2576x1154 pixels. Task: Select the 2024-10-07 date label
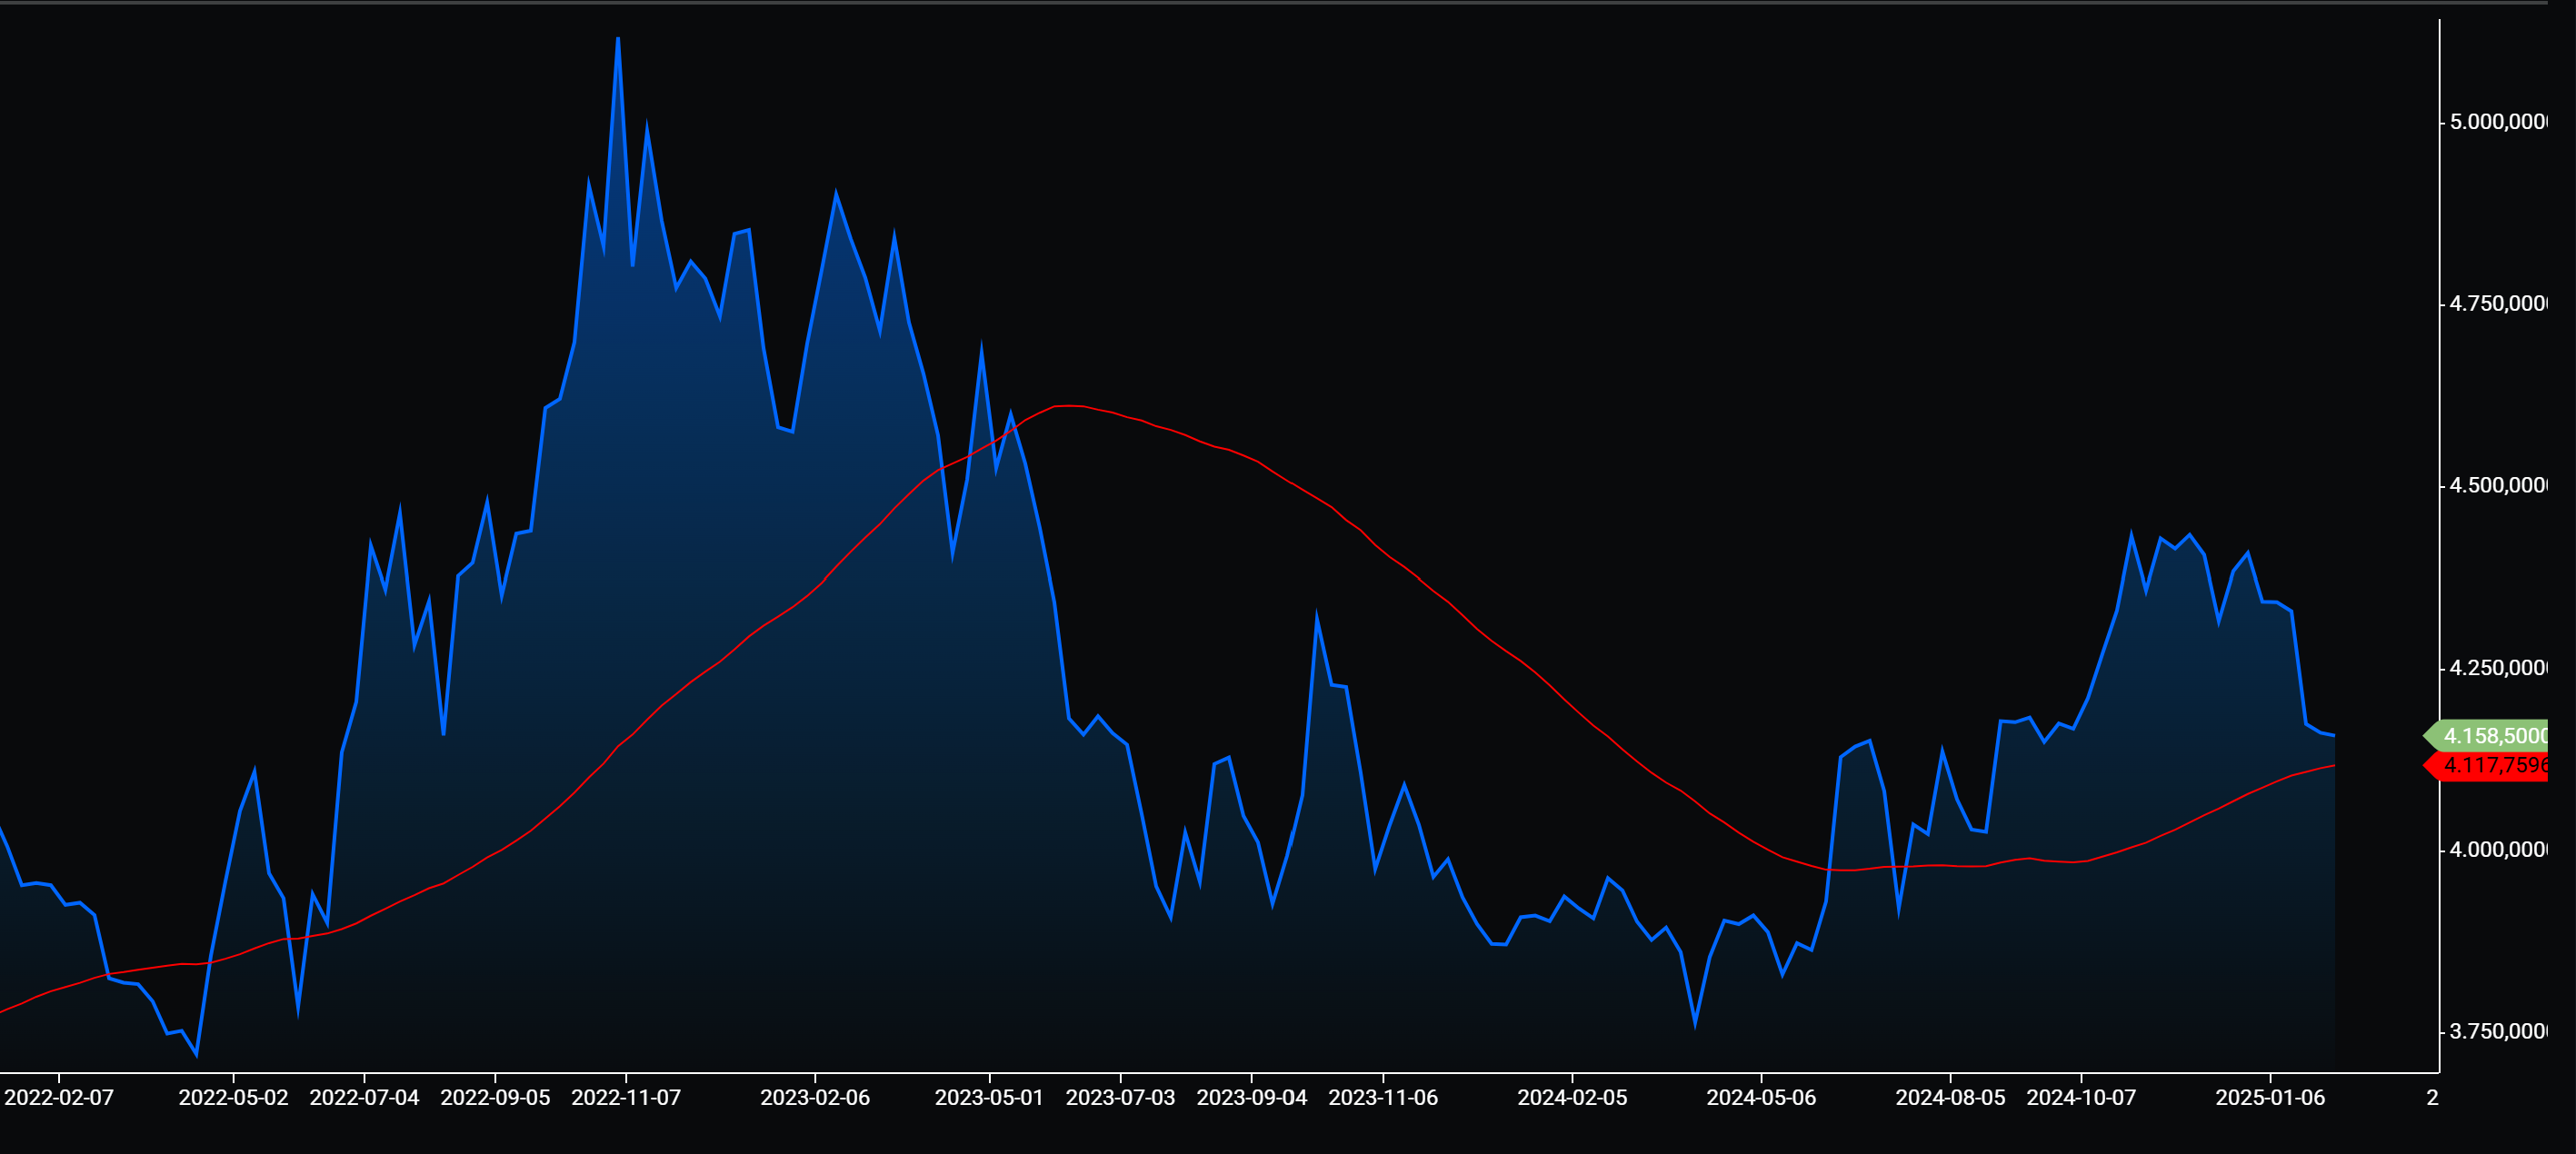tap(2081, 1098)
